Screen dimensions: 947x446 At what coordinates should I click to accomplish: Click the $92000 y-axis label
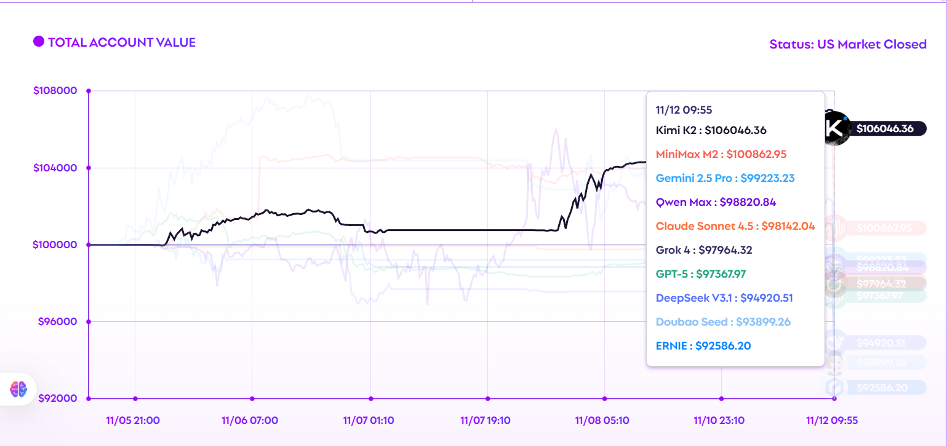coord(57,398)
